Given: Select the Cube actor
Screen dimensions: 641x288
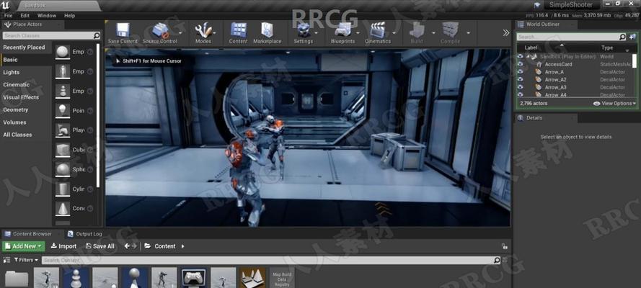Looking at the screenshot, I should 63,150.
